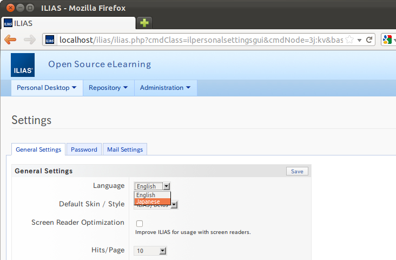The width and height of the screenshot is (396, 260).
Task: Open the Language dropdown
Action: 152,186
